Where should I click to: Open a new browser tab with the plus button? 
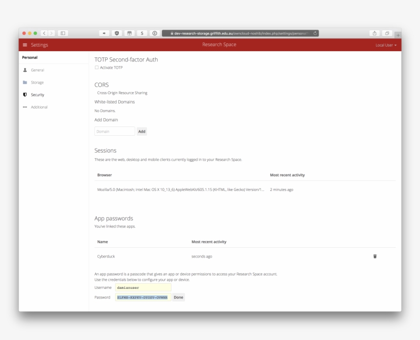398,33
